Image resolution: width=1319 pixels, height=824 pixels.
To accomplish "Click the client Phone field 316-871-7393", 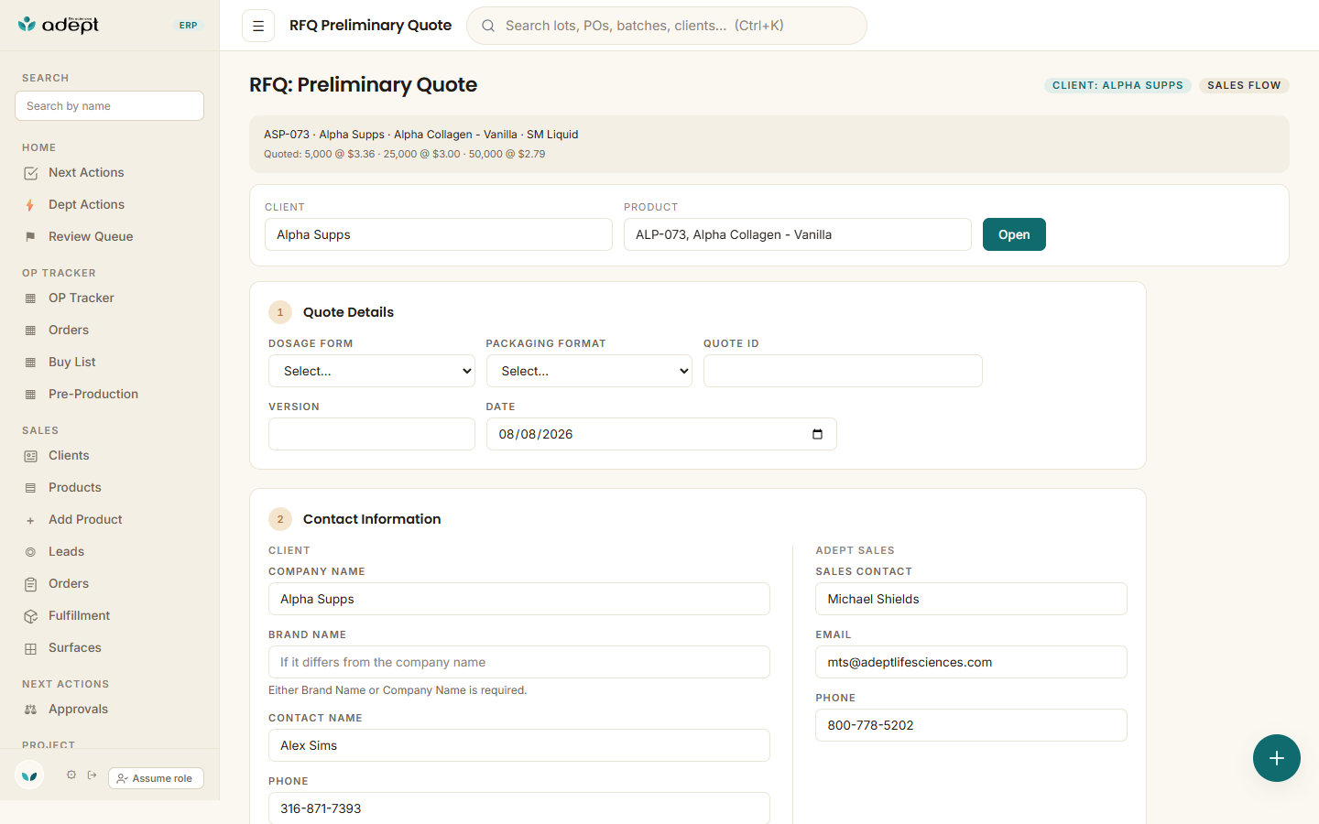I will coord(519,808).
